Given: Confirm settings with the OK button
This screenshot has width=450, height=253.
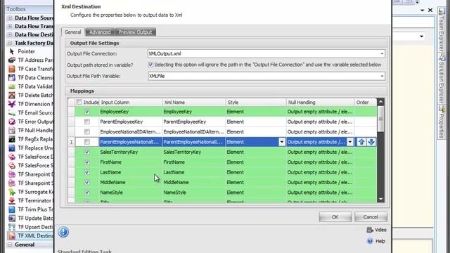Looking at the screenshot, I should (x=335, y=217).
